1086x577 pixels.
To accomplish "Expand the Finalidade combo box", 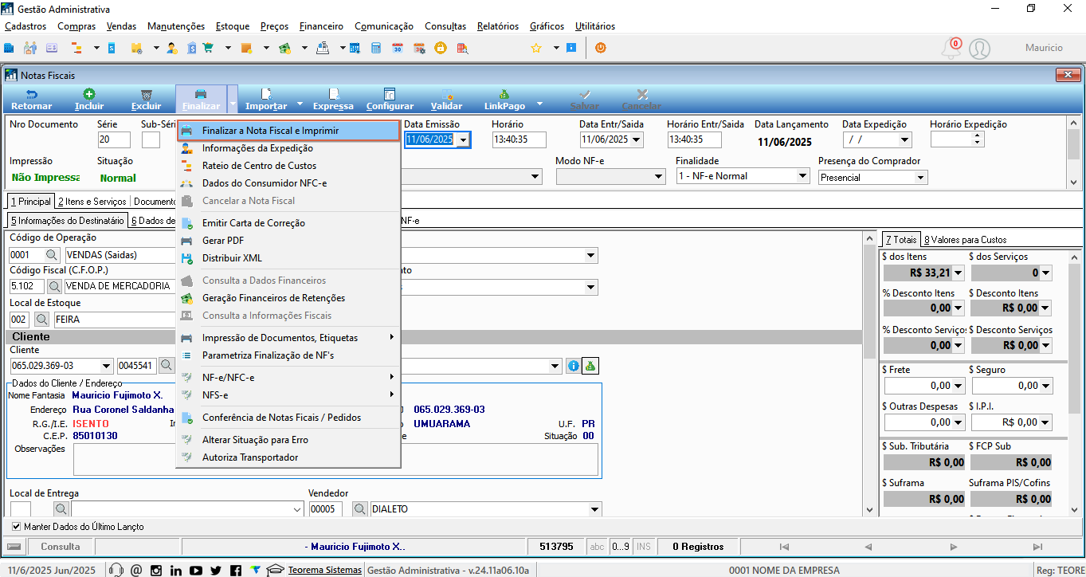I will (802, 176).
